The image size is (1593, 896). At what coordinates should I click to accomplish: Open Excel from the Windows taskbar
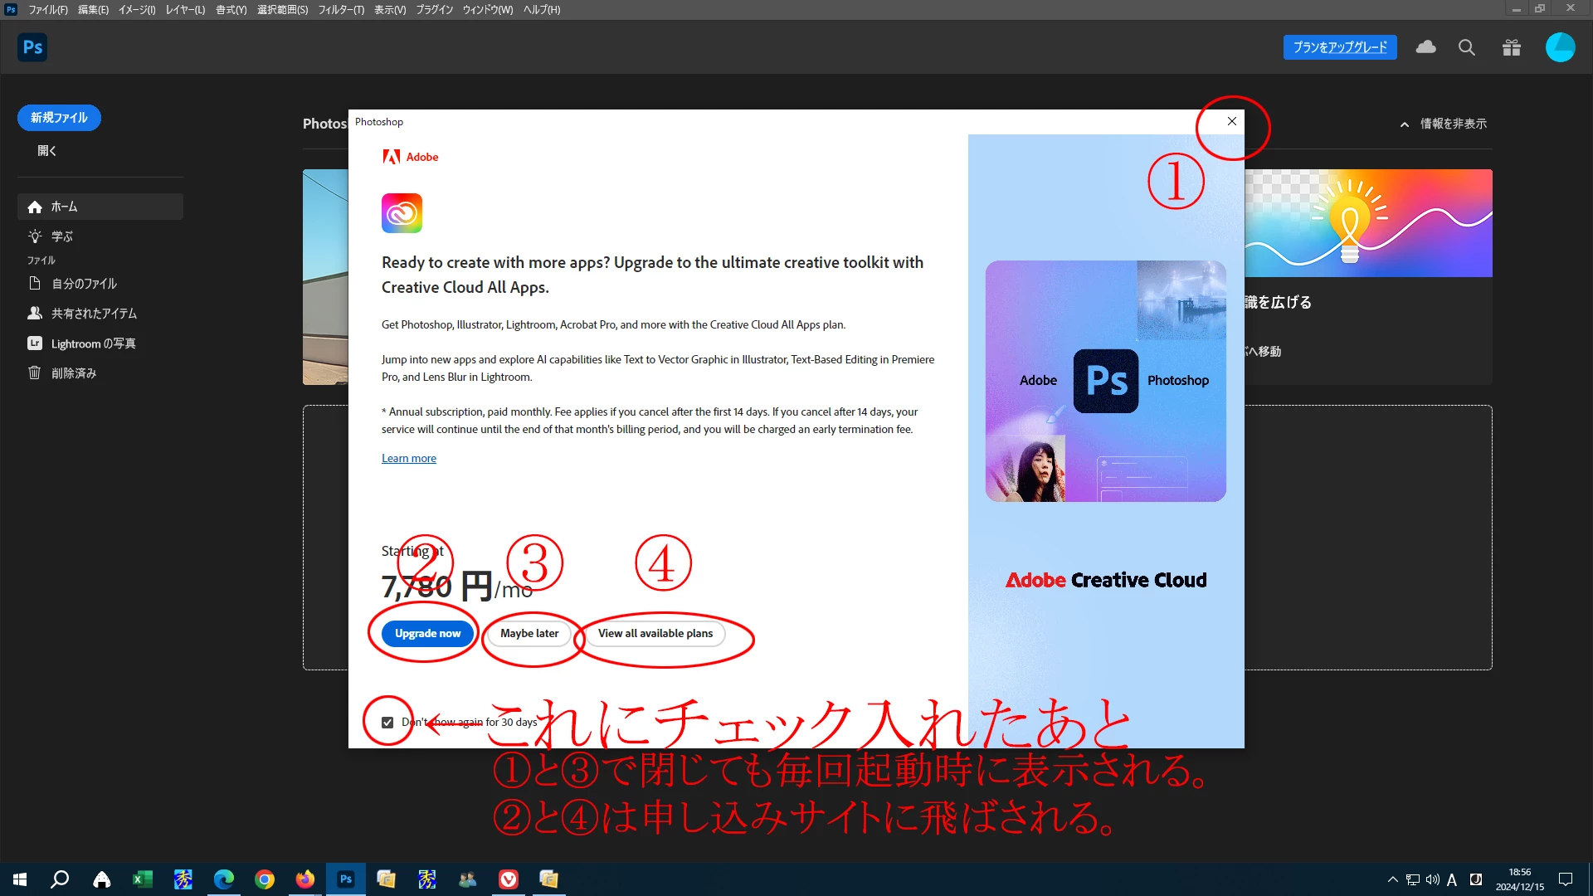(142, 879)
